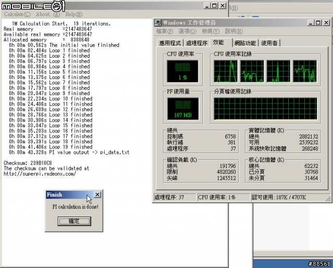Click 確認負載 總共 value 191796

(228, 166)
